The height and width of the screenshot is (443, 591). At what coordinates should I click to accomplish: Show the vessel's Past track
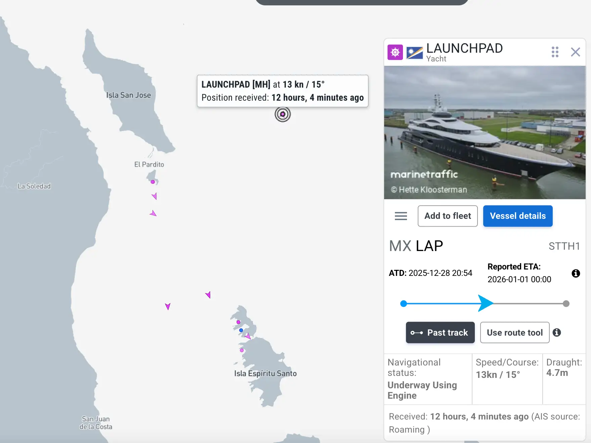tap(440, 333)
